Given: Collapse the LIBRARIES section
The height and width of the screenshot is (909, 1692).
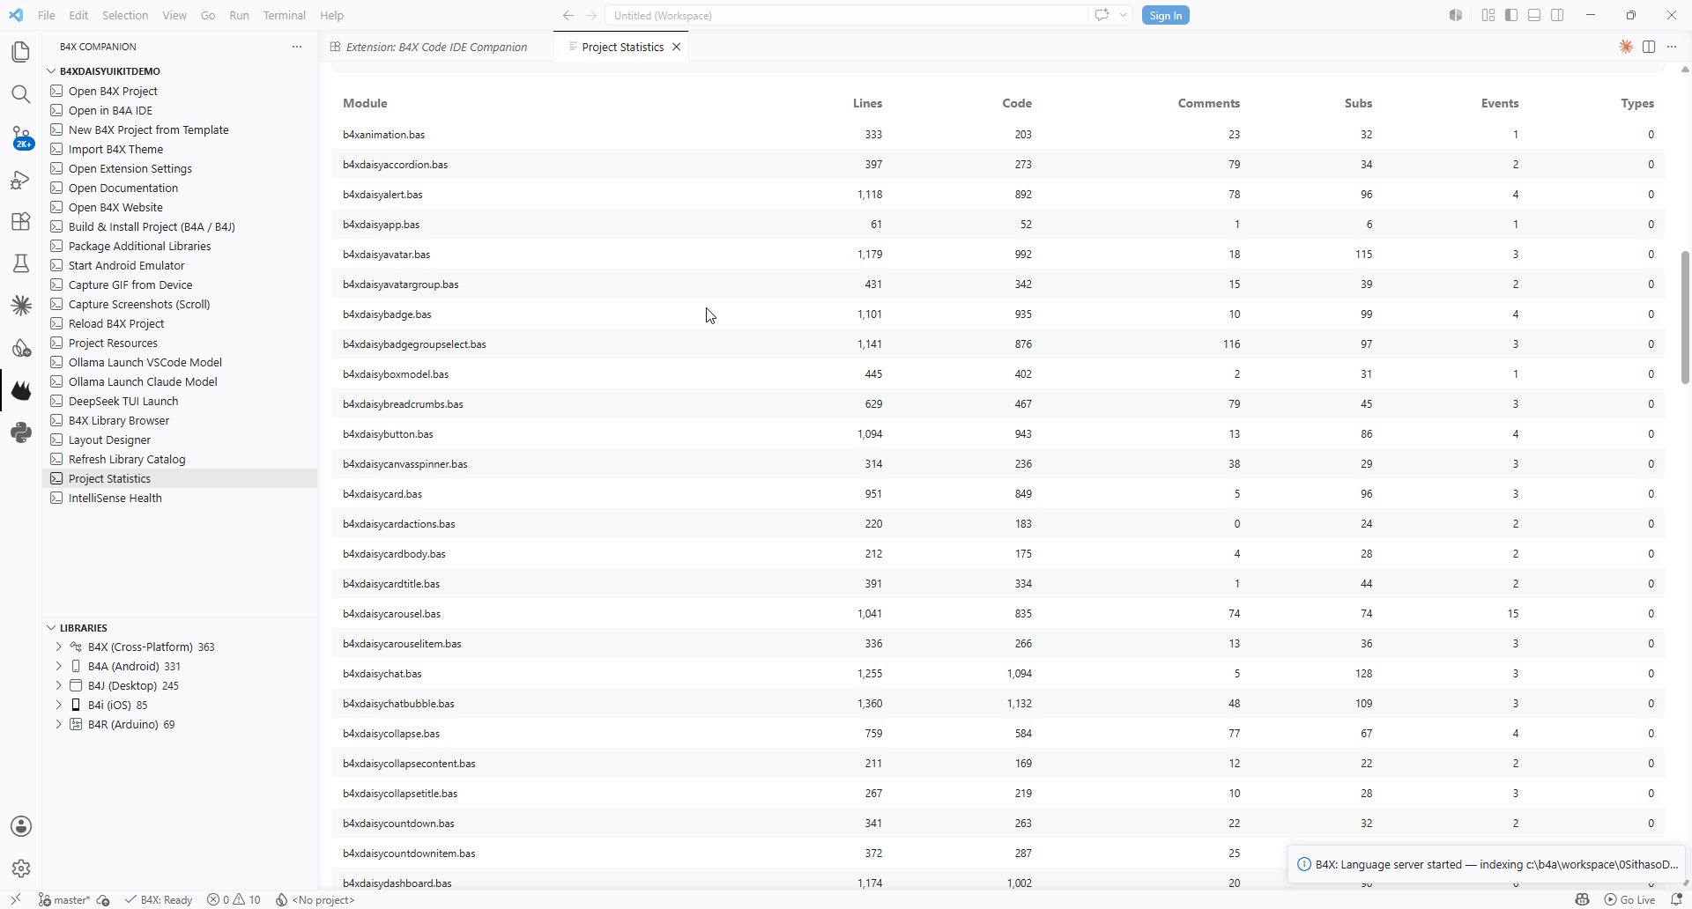Looking at the screenshot, I should [x=51, y=628].
